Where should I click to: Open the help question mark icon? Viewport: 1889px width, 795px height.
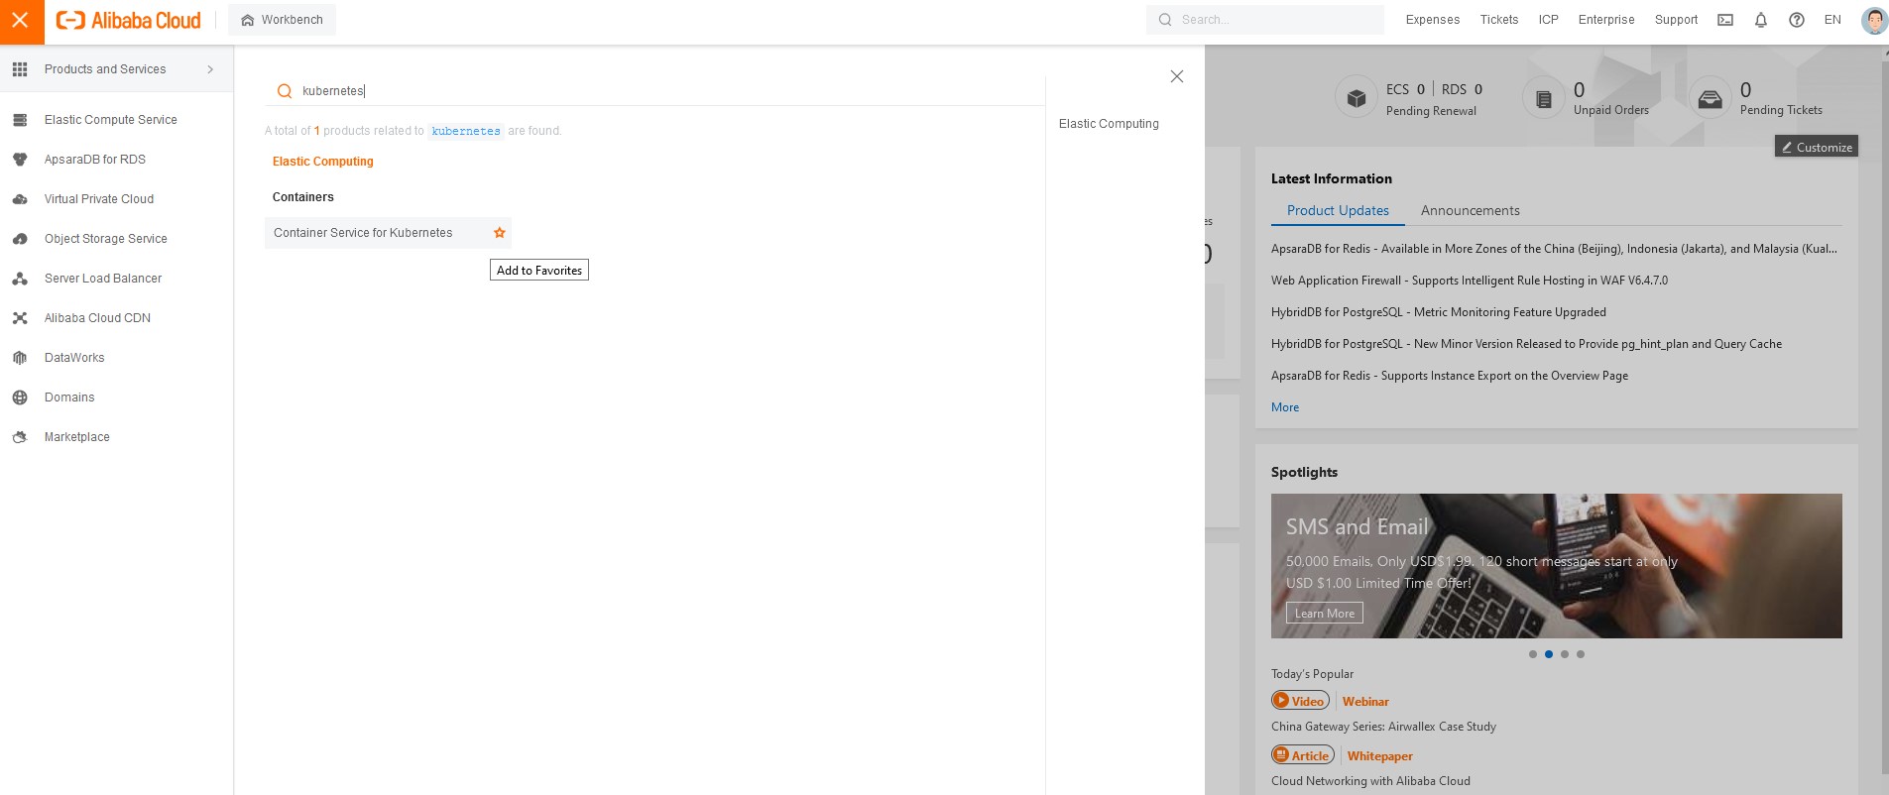click(x=1797, y=20)
